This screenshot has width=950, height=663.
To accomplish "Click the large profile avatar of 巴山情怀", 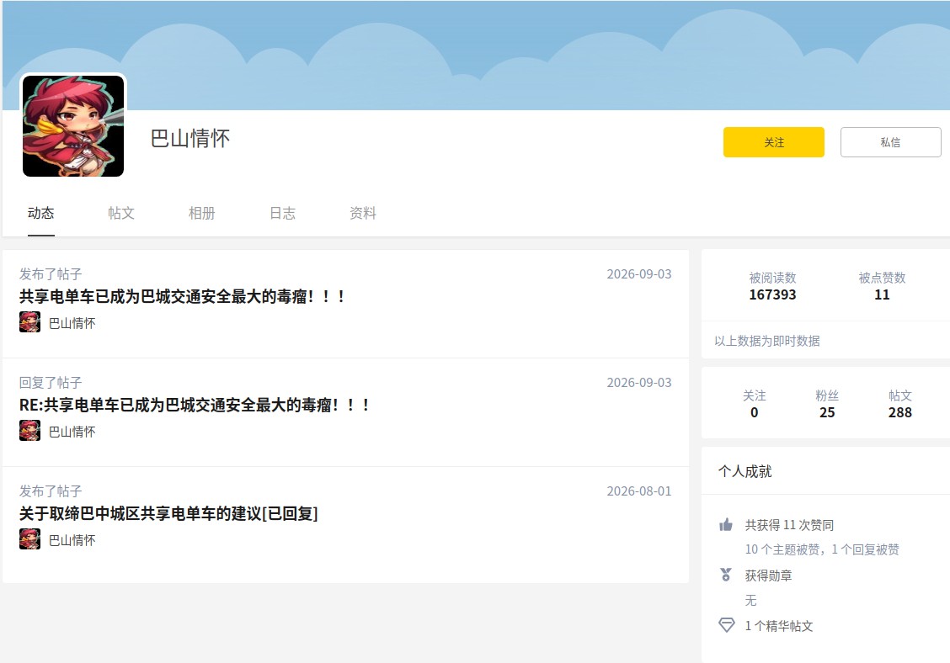I will coord(73,126).
